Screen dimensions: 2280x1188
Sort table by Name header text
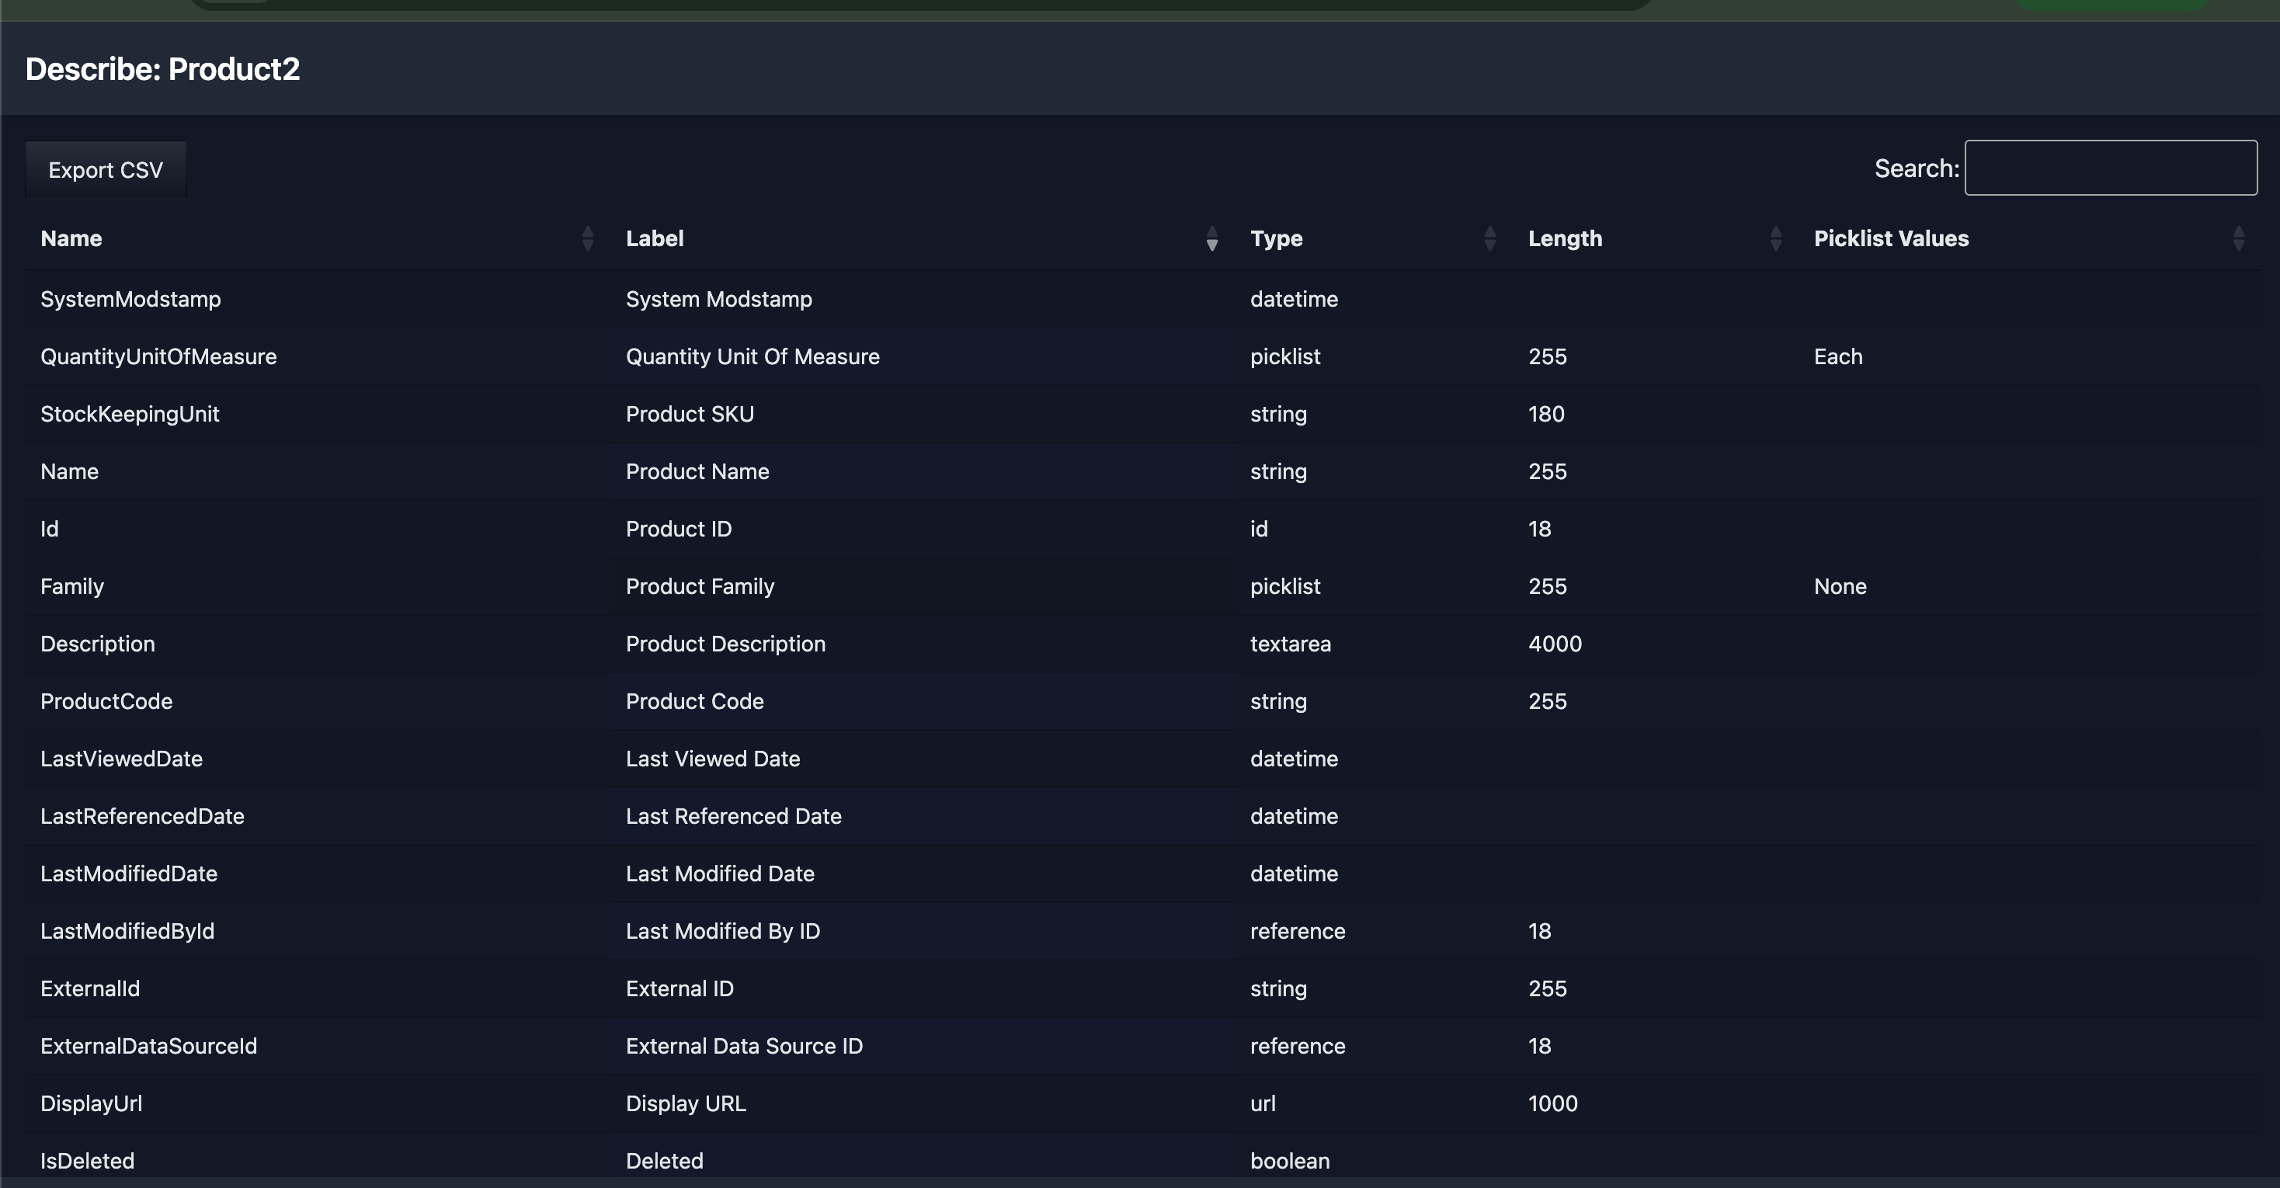tap(71, 238)
